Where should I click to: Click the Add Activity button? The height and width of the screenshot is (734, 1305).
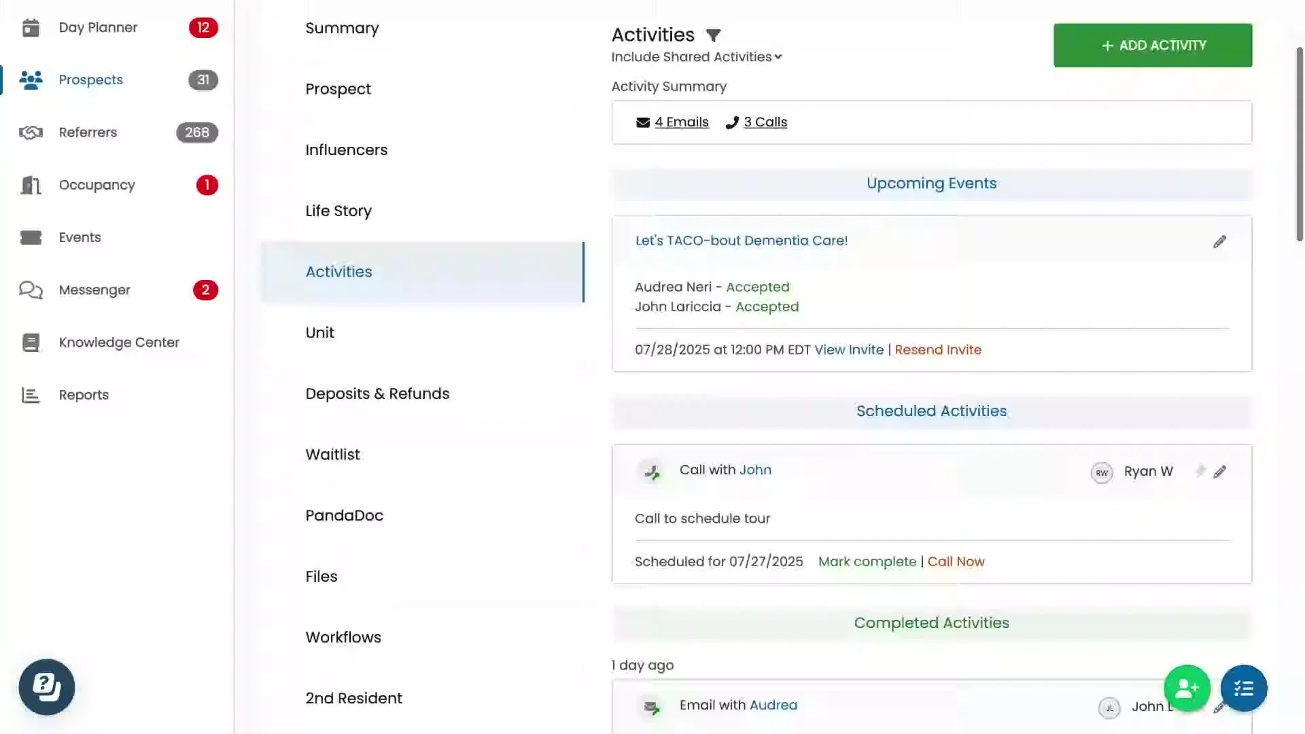[x=1153, y=46]
